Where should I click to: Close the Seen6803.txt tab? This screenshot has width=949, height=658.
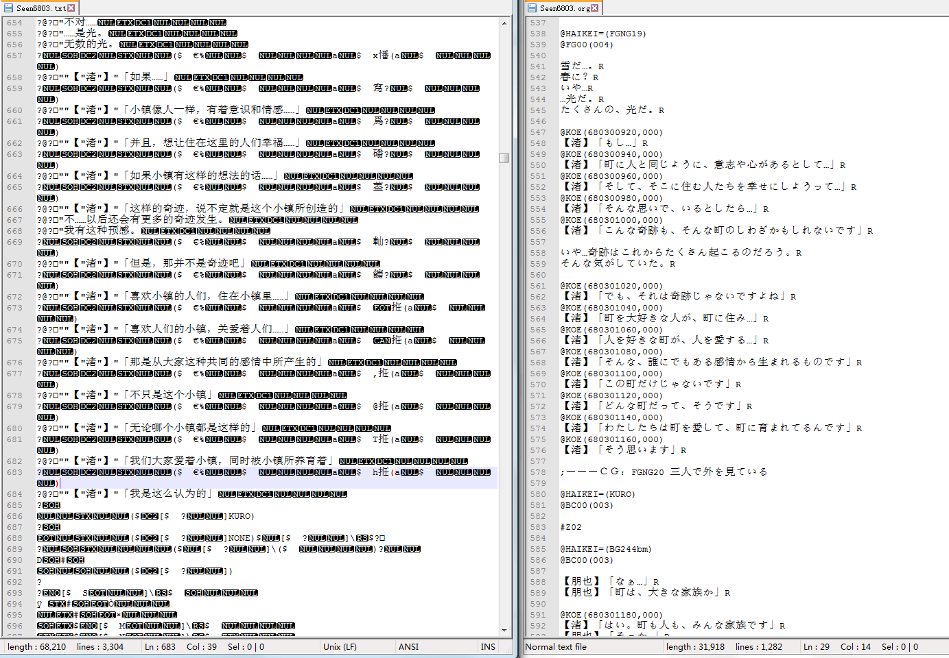(x=71, y=8)
